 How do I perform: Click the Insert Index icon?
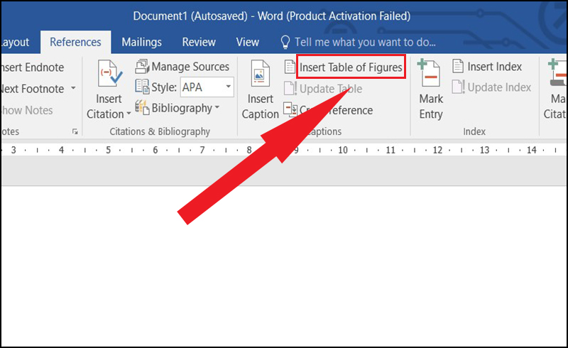point(458,66)
